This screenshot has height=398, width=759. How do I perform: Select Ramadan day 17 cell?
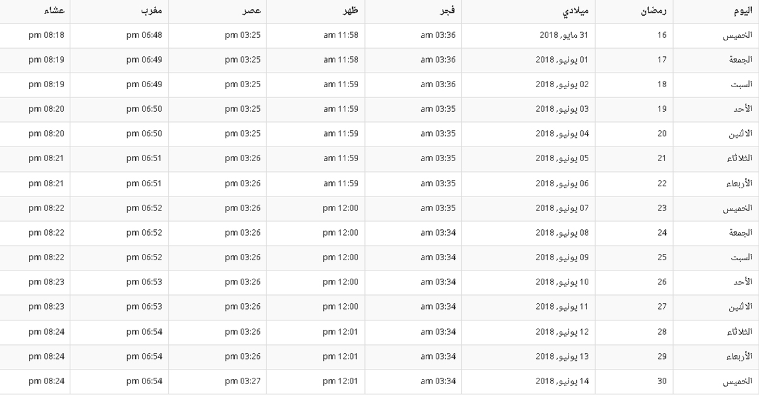tap(634, 60)
